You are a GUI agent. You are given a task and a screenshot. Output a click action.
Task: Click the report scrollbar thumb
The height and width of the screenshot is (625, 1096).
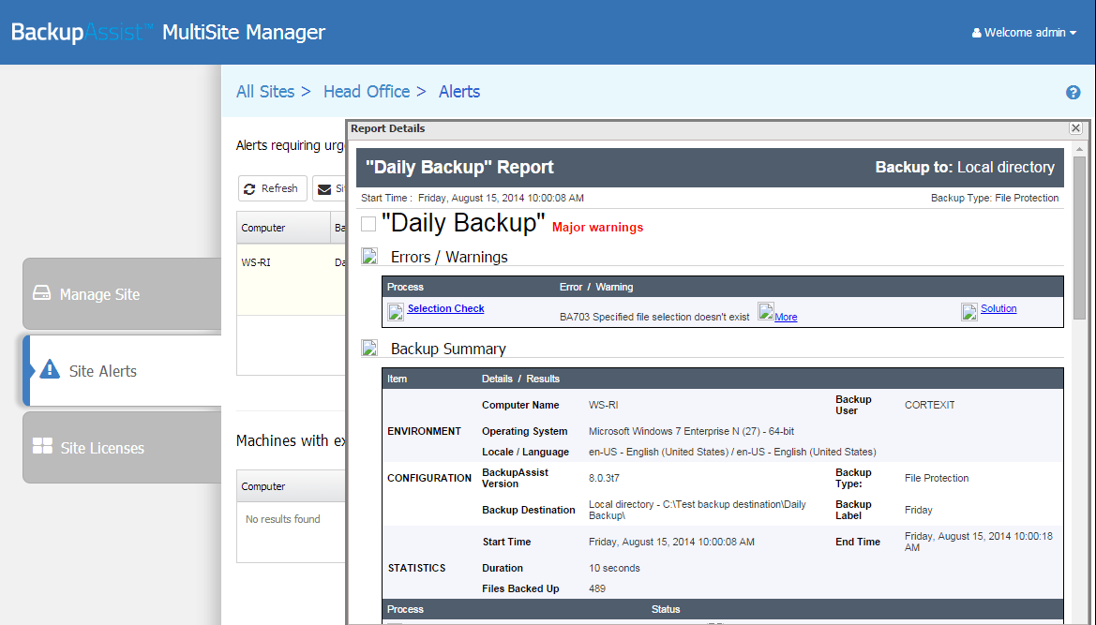coord(1079,237)
